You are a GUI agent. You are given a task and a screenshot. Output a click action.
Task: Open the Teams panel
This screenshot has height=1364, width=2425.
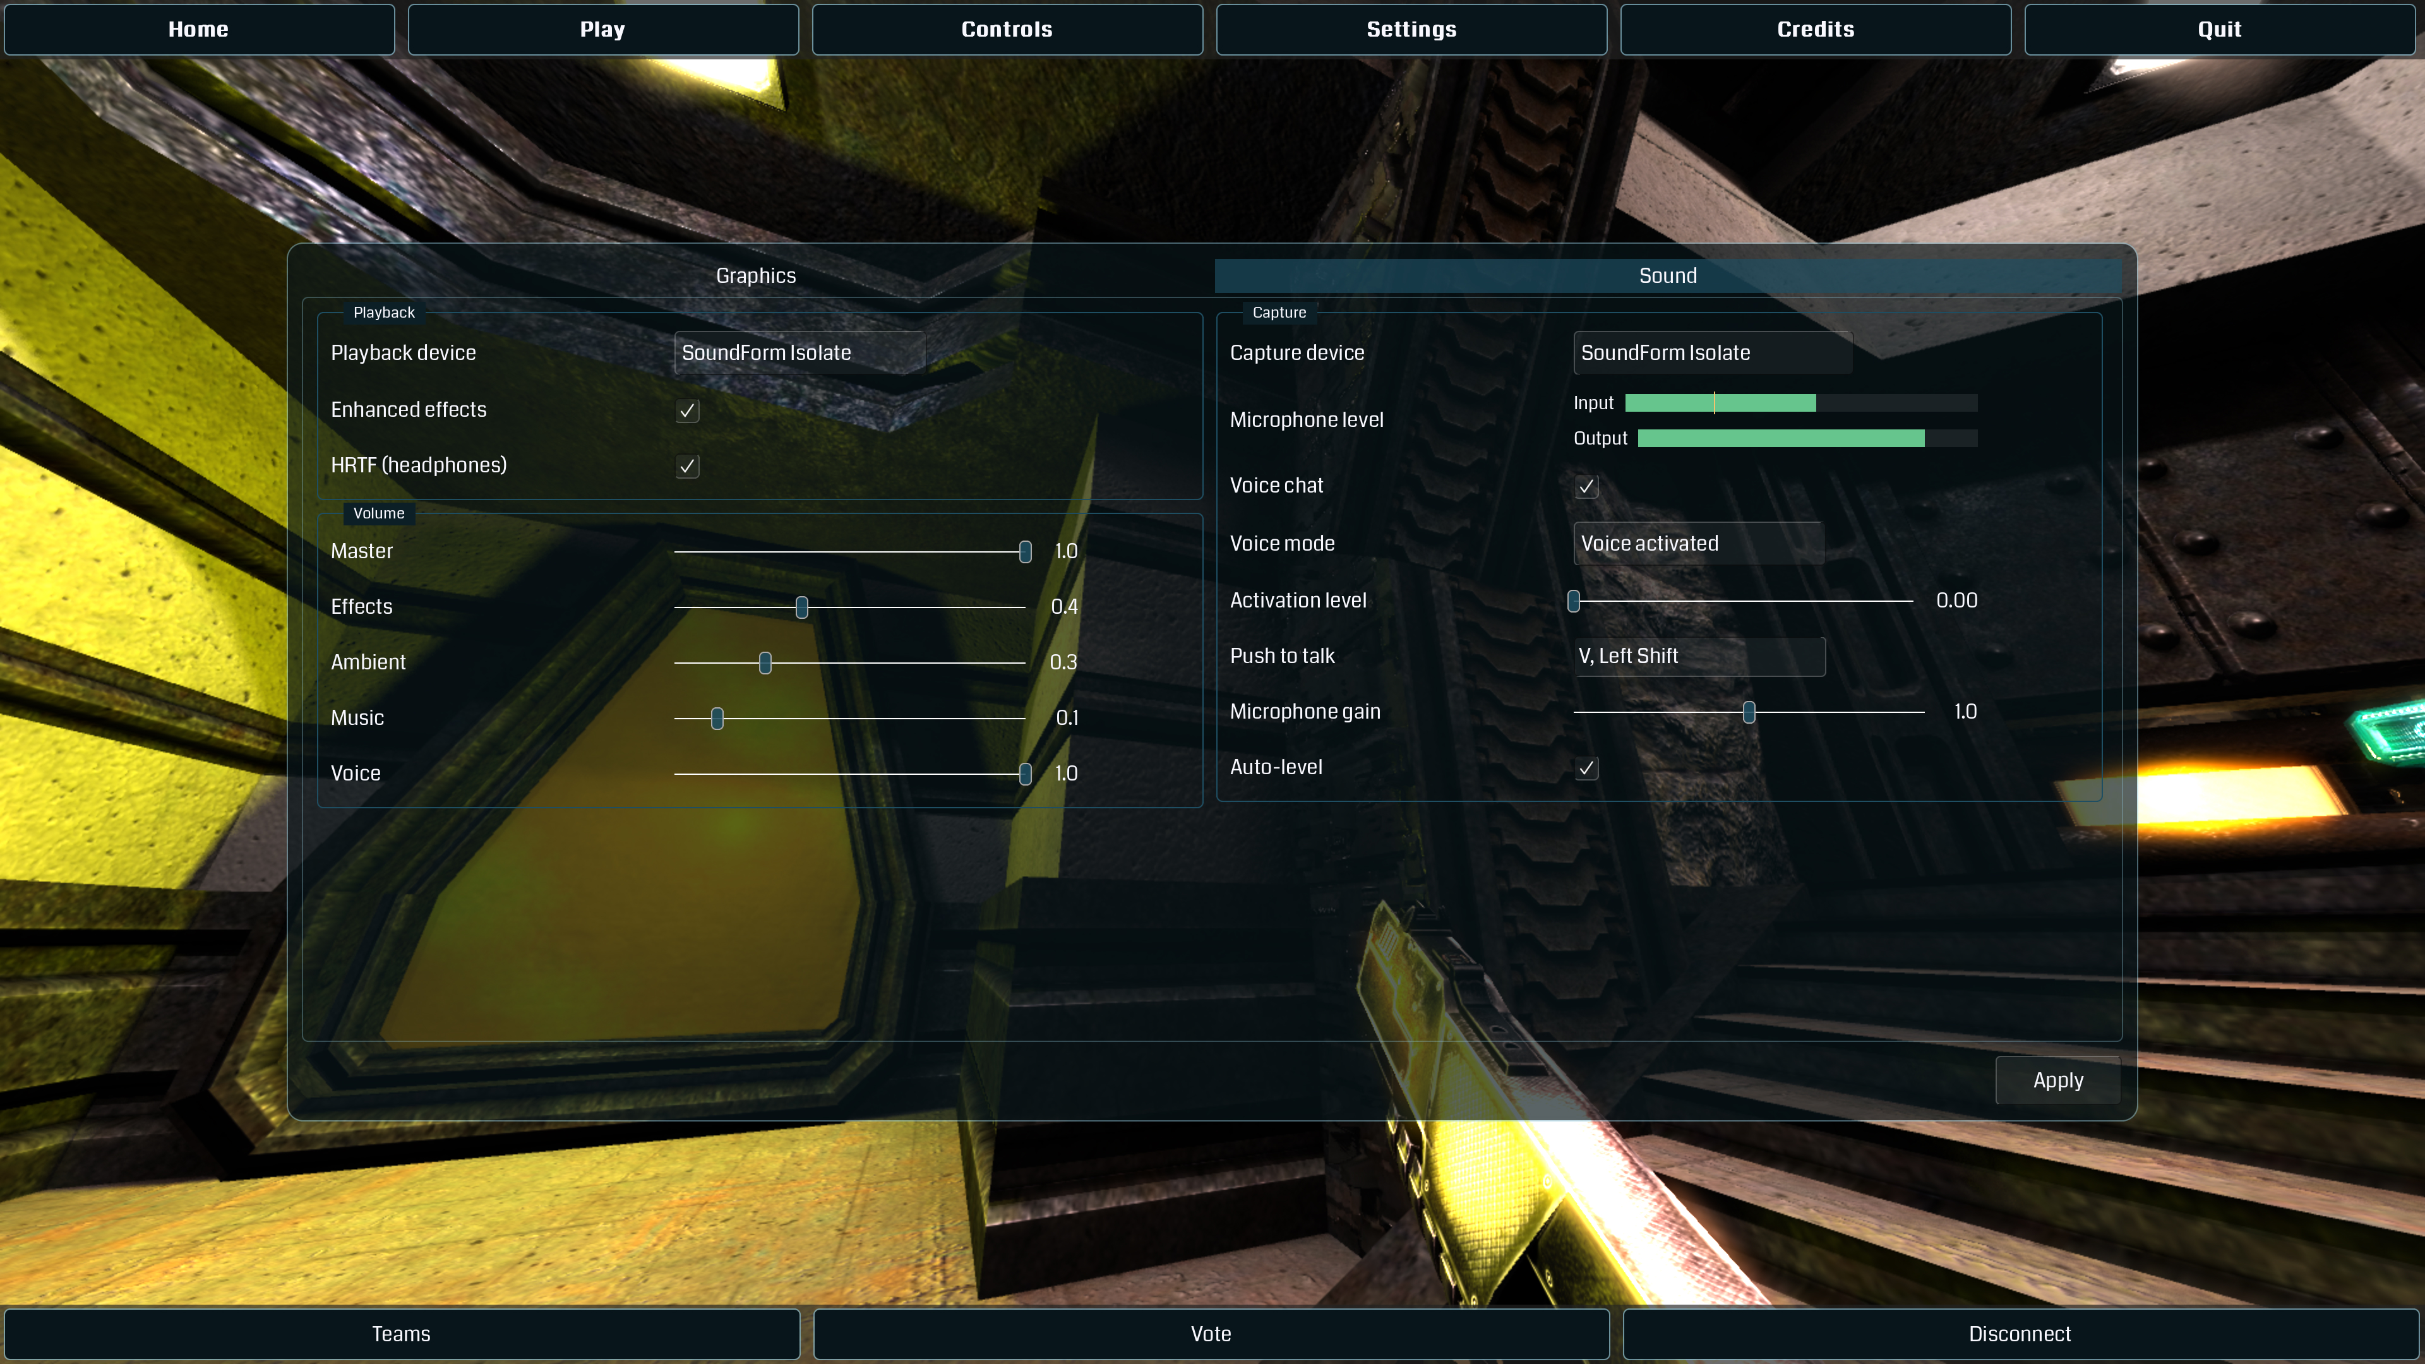click(x=401, y=1334)
